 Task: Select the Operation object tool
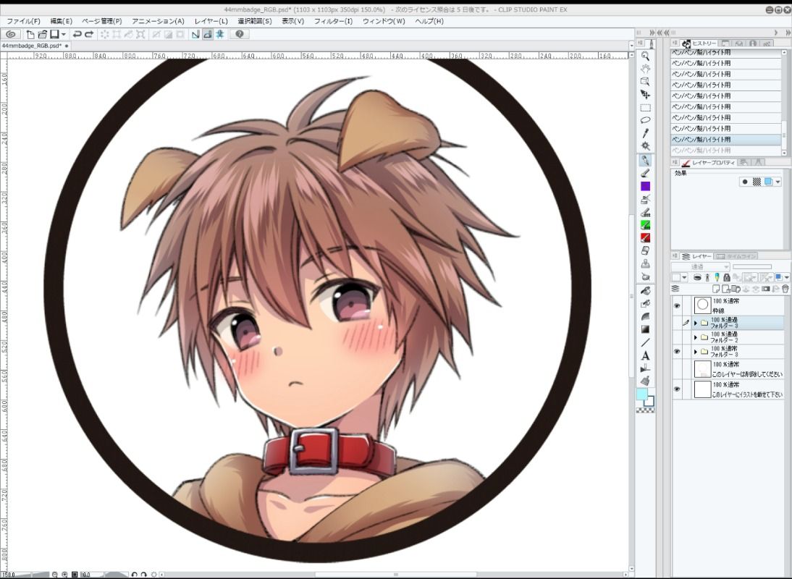point(645,82)
